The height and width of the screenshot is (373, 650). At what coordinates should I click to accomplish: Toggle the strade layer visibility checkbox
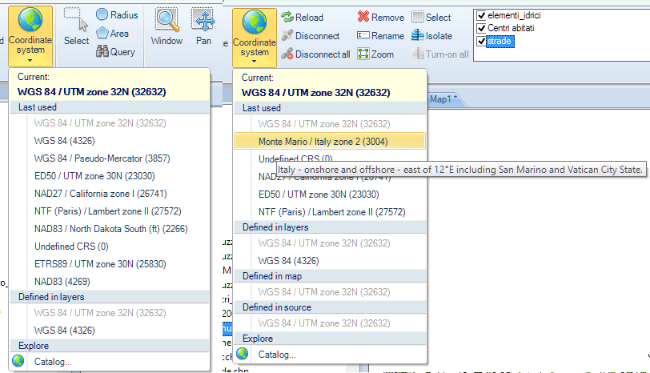point(480,41)
